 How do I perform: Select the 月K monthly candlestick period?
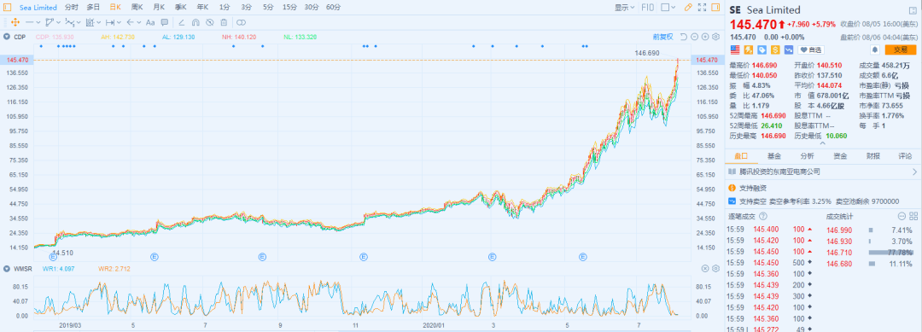159,8
